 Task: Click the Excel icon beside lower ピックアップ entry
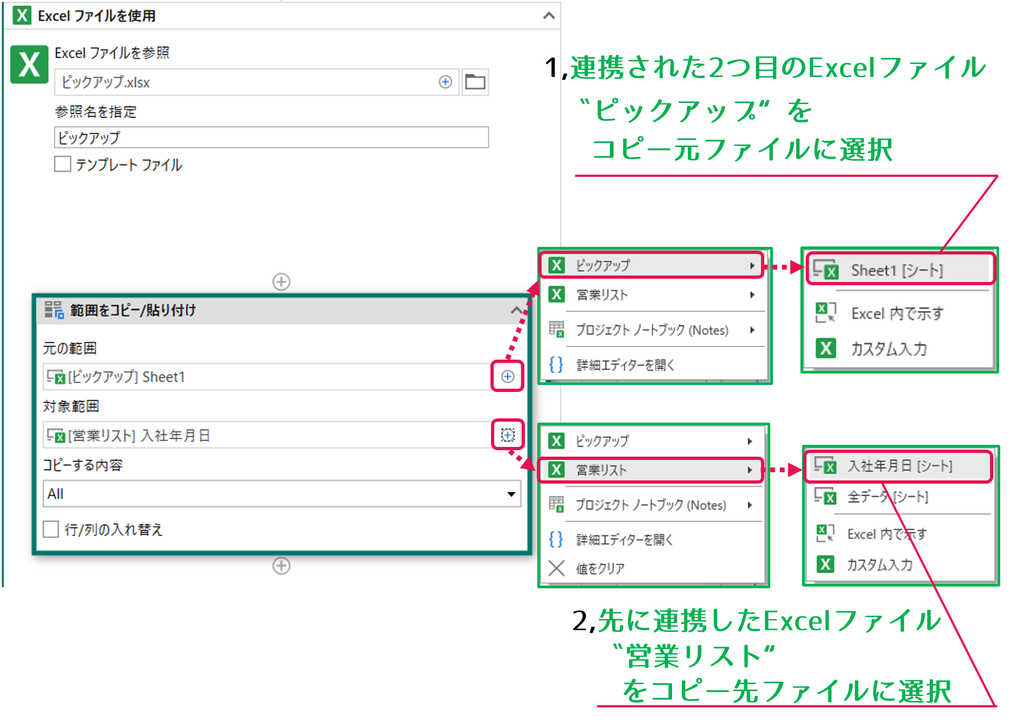tap(556, 441)
